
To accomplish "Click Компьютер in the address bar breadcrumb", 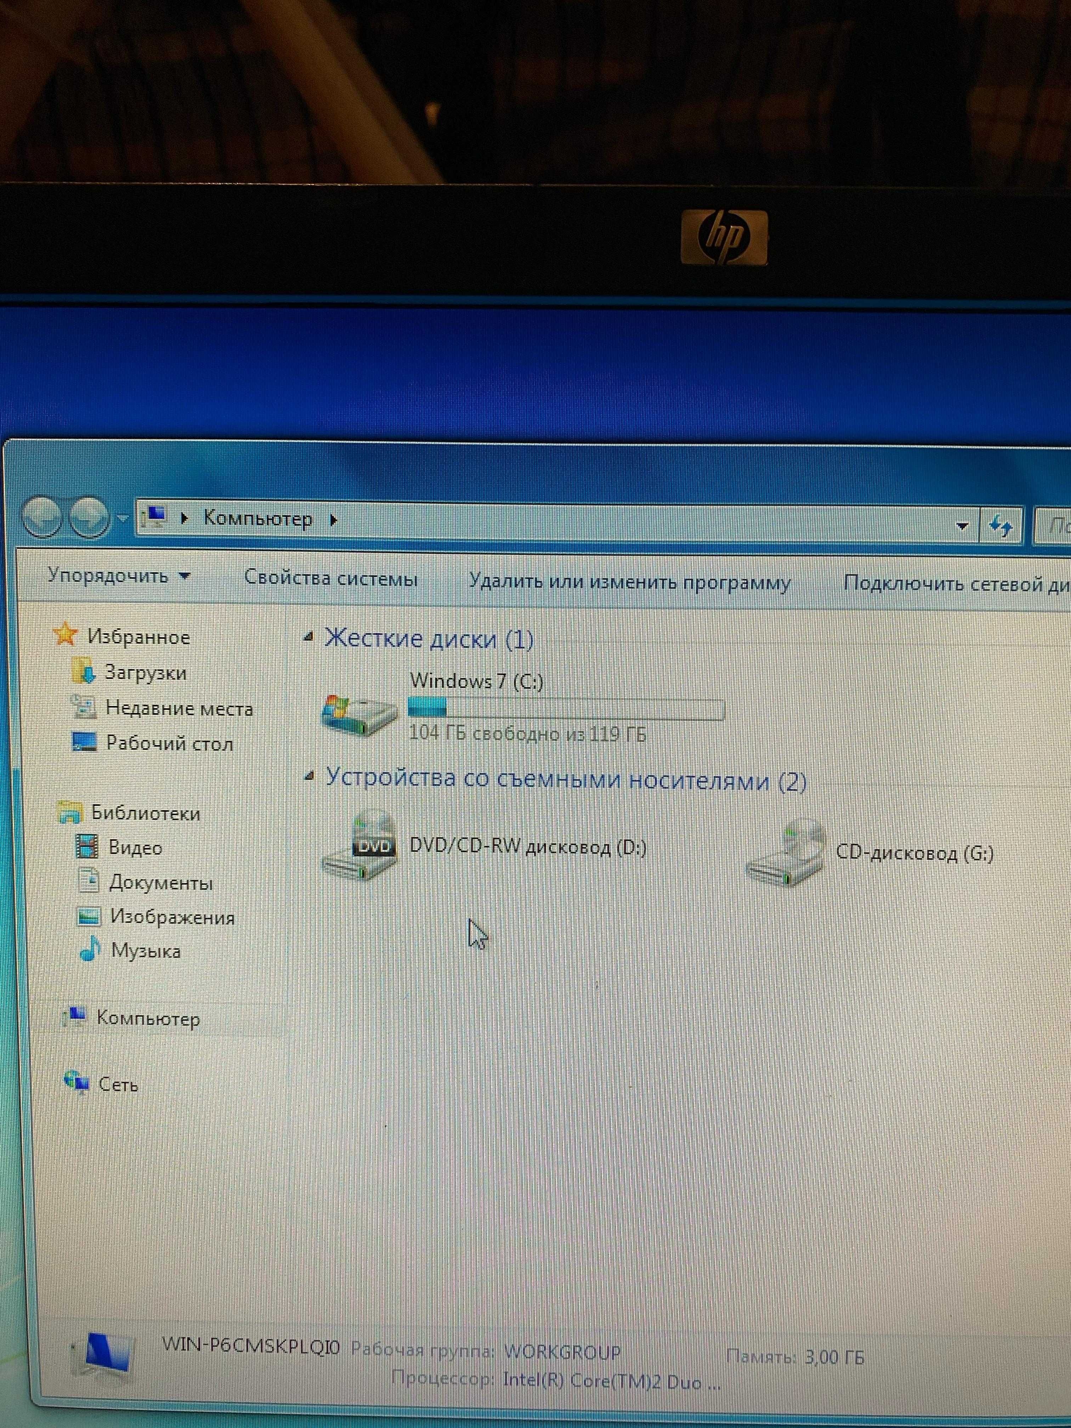I will tap(258, 518).
